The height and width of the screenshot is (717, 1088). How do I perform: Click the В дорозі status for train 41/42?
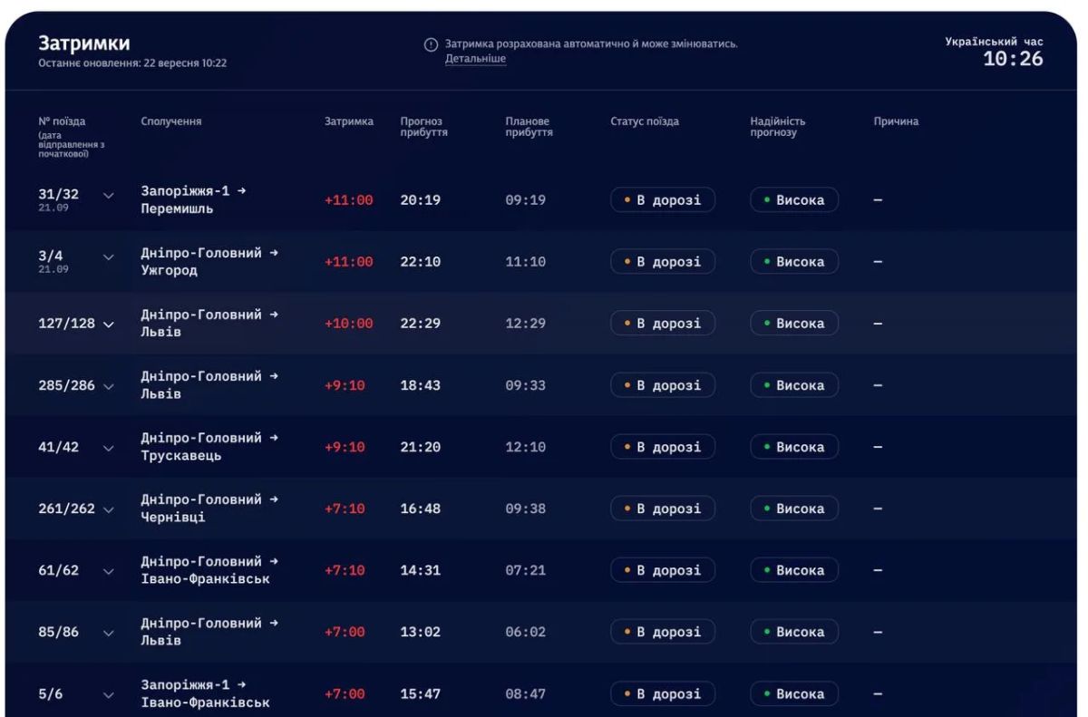(663, 447)
